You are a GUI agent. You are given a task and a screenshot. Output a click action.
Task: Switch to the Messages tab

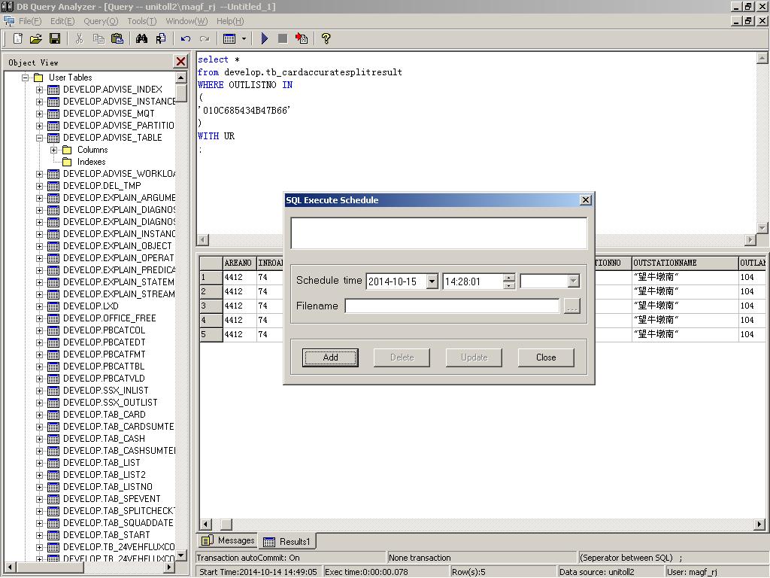click(229, 540)
